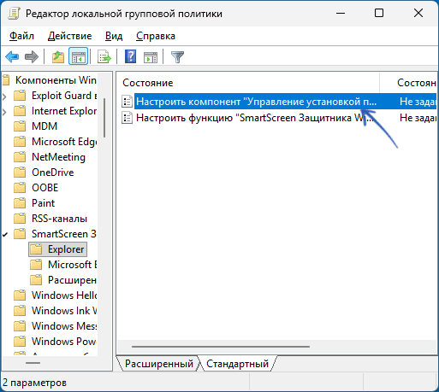Image resolution: width=439 pixels, height=392 pixels.
Task: Open the Файл menu
Action: click(x=21, y=36)
